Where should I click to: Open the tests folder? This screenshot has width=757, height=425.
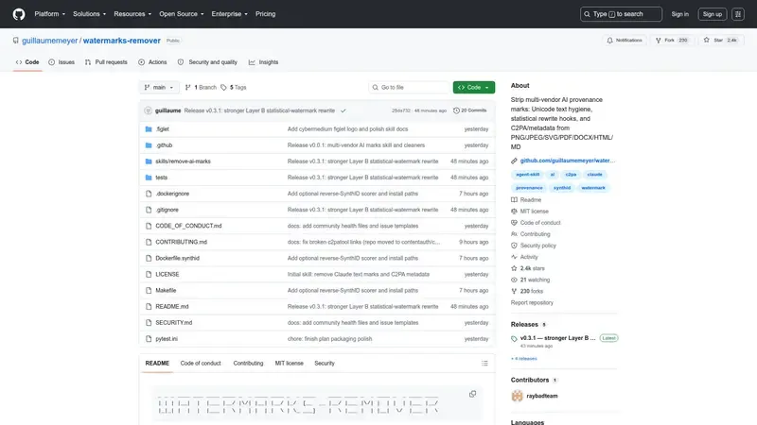(161, 178)
